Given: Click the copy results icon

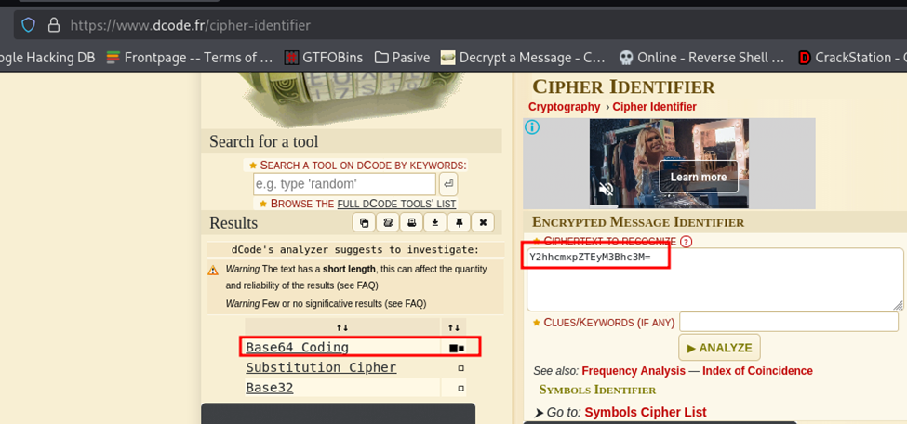Looking at the screenshot, I should click(364, 223).
